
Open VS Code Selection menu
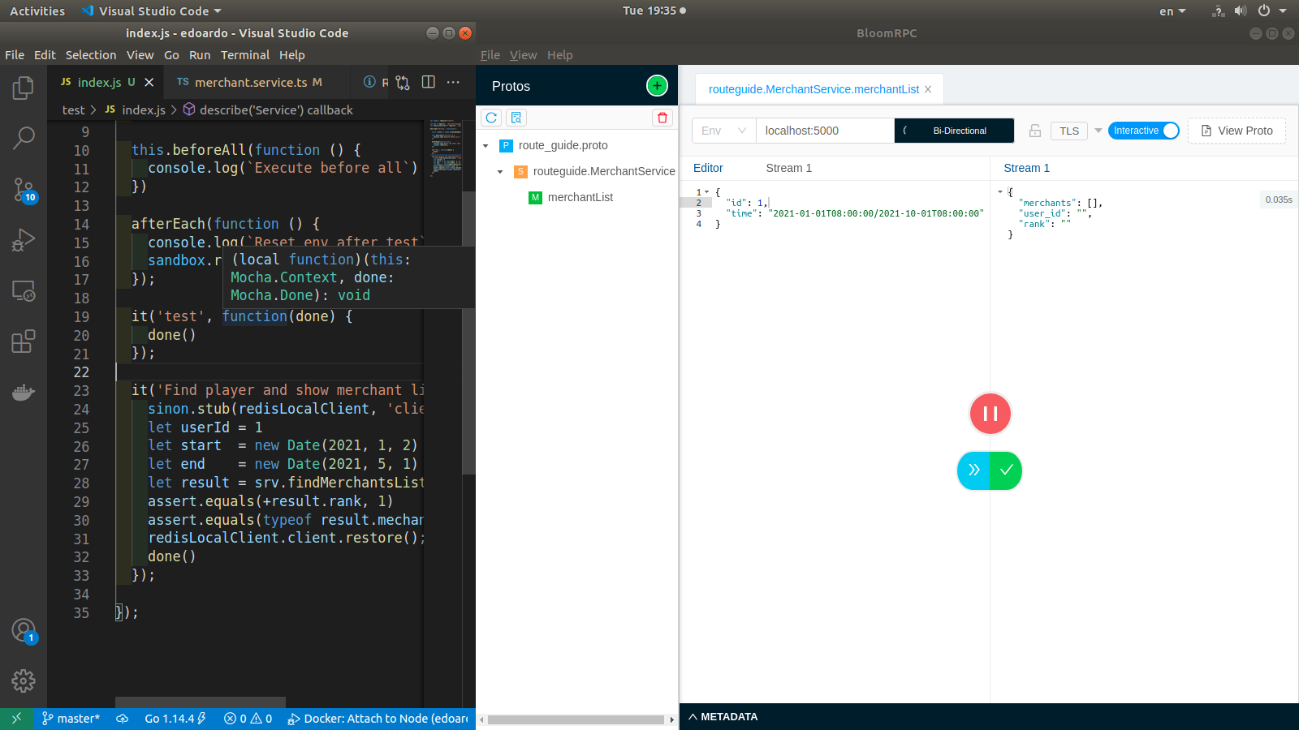[x=91, y=55]
